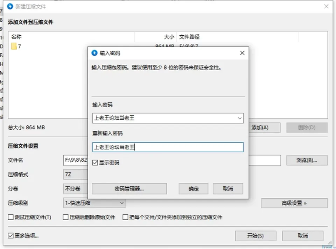The width and height of the screenshot is (336, 249).
Task: Enable 测试压缩文件(T) checkbox
Action: [10, 217]
